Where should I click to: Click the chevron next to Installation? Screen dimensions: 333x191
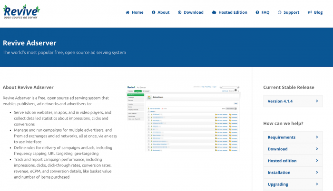[317, 173]
